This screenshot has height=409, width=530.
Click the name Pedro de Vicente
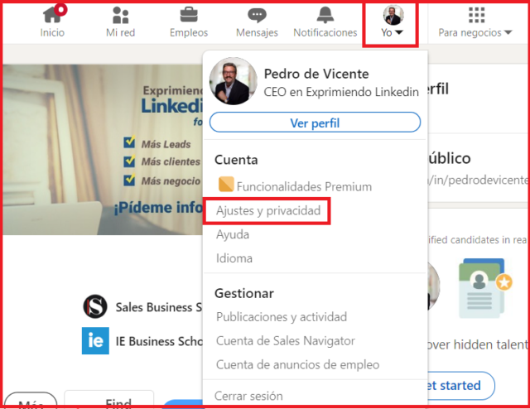[x=316, y=74]
